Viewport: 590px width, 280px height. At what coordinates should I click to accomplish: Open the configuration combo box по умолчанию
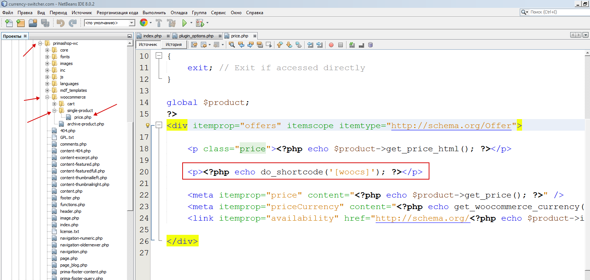click(x=109, y=23)
